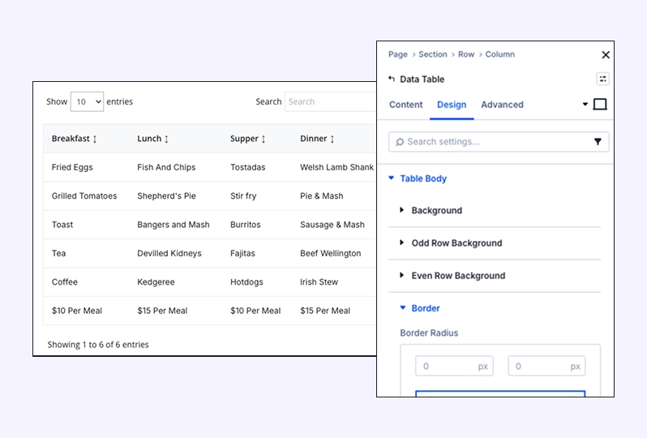Sort table by Supper column arrows
The image size is (647, 438).
[263, 140]
